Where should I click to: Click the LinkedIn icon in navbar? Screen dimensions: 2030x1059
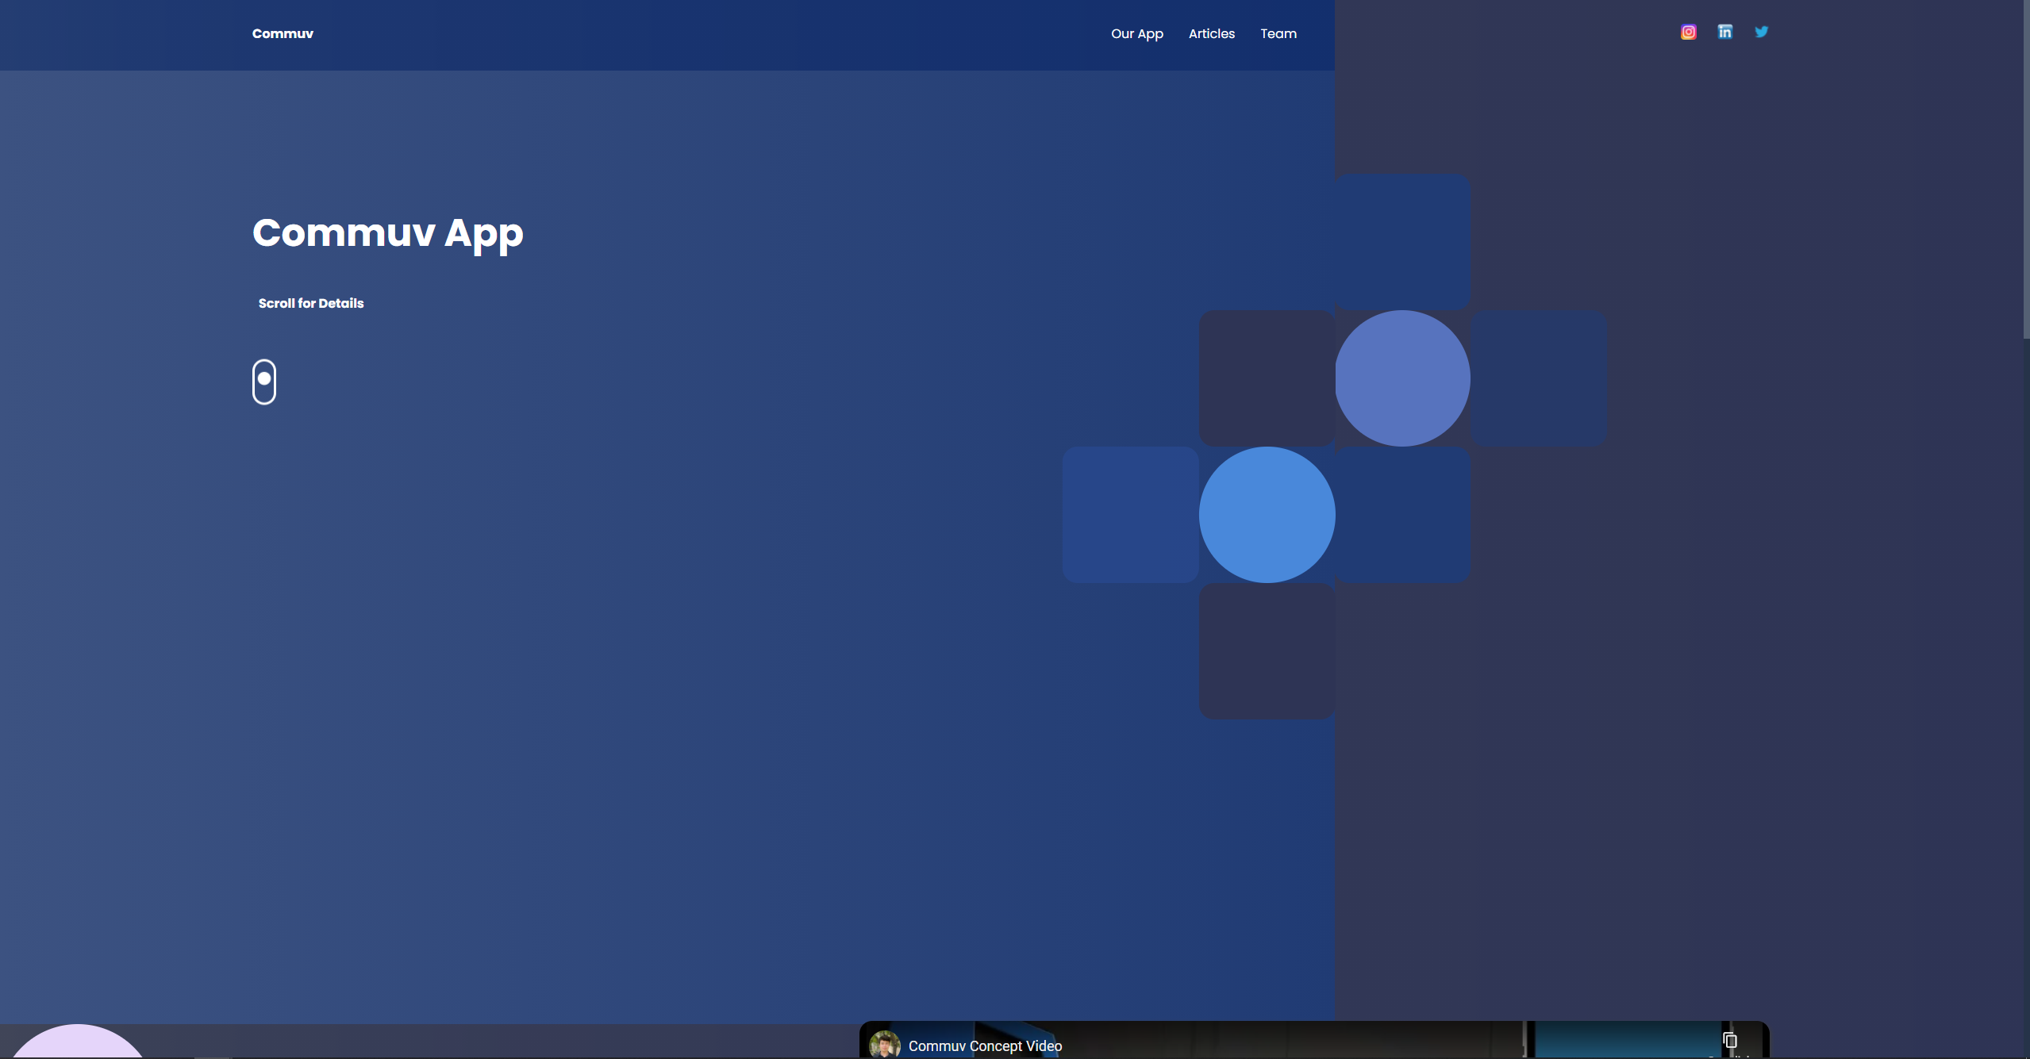tap(1725, 31)
